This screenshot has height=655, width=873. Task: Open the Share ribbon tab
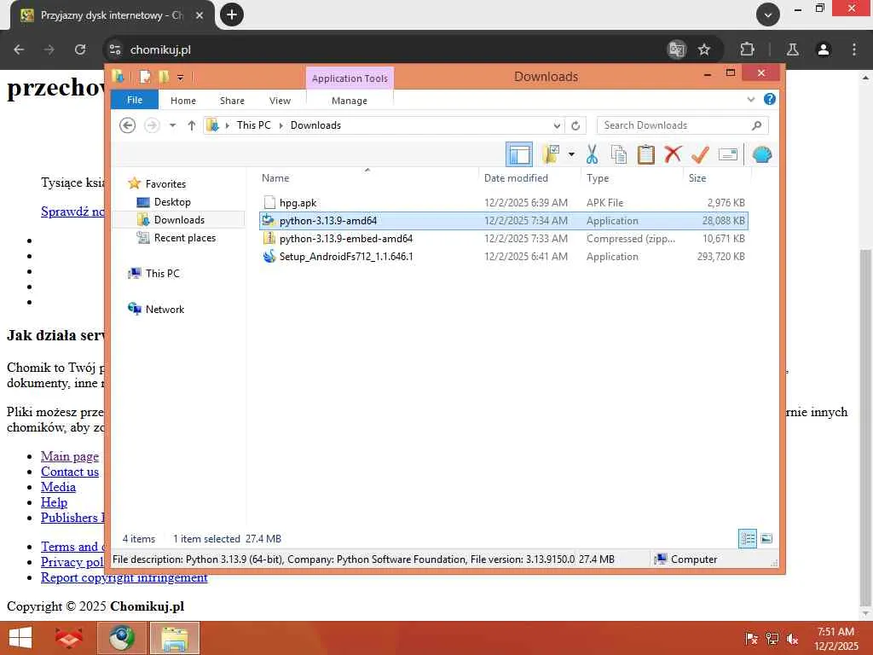pyautogui.click(x=232, y=101)
